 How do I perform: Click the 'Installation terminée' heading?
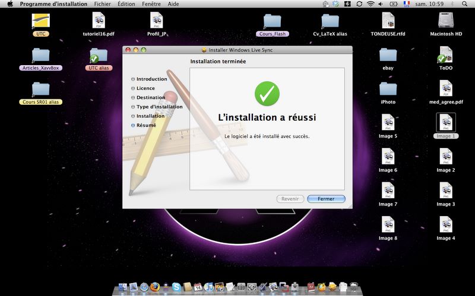pos(218,62)
